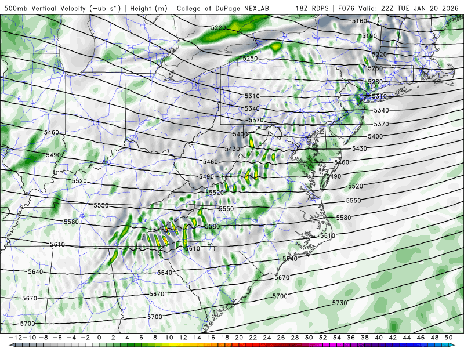
Task: Click the 32 value on the color scale
Action: [x=323, y=338]
